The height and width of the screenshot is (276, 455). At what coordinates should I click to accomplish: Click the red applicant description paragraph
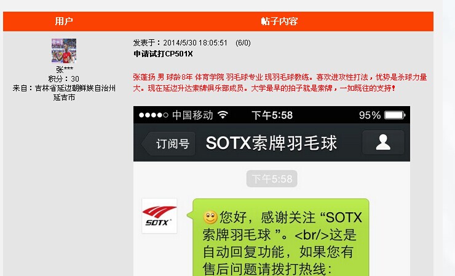(280, 82)
